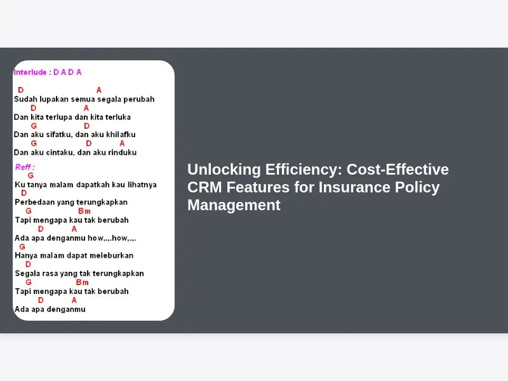Select lyric line Dan aku sifatku, dan aku khilafku
The height and width of the screenshot is (381, 508).
[75, 135]
